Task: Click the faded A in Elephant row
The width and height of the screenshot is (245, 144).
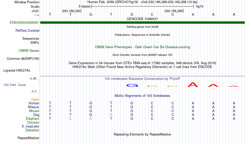Action: [91, 118]
